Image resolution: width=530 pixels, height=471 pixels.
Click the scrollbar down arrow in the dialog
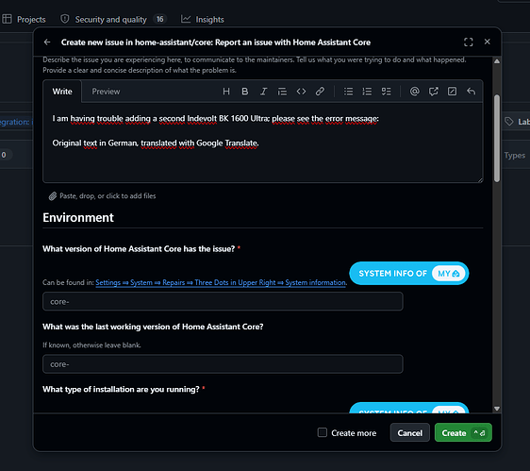click(497, 409)
